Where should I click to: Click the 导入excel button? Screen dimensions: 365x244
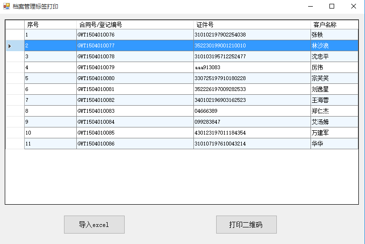coord(94,225)
